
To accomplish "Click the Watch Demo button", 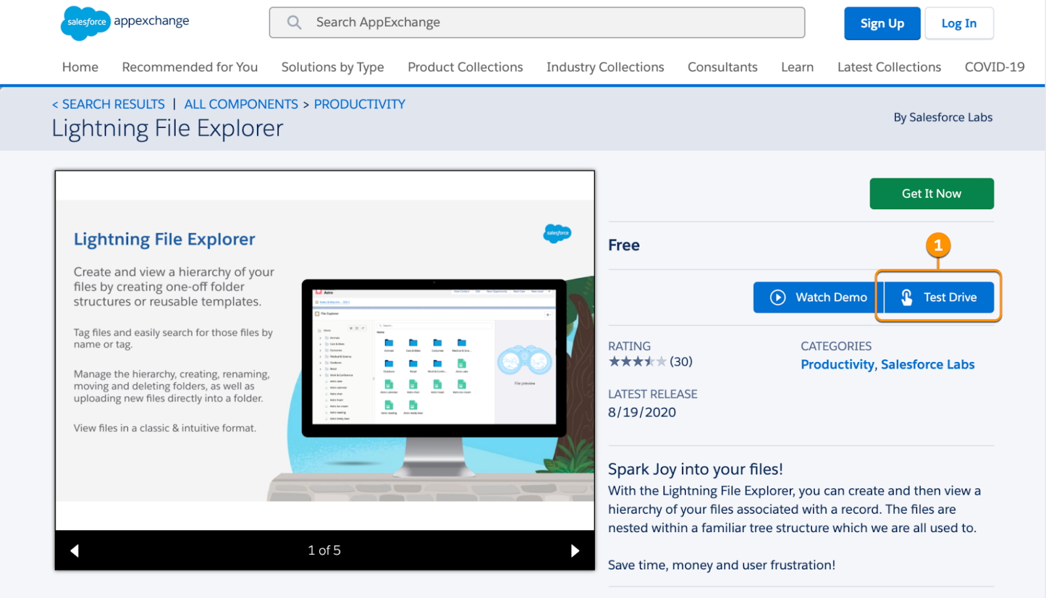I will coord(817,297).
